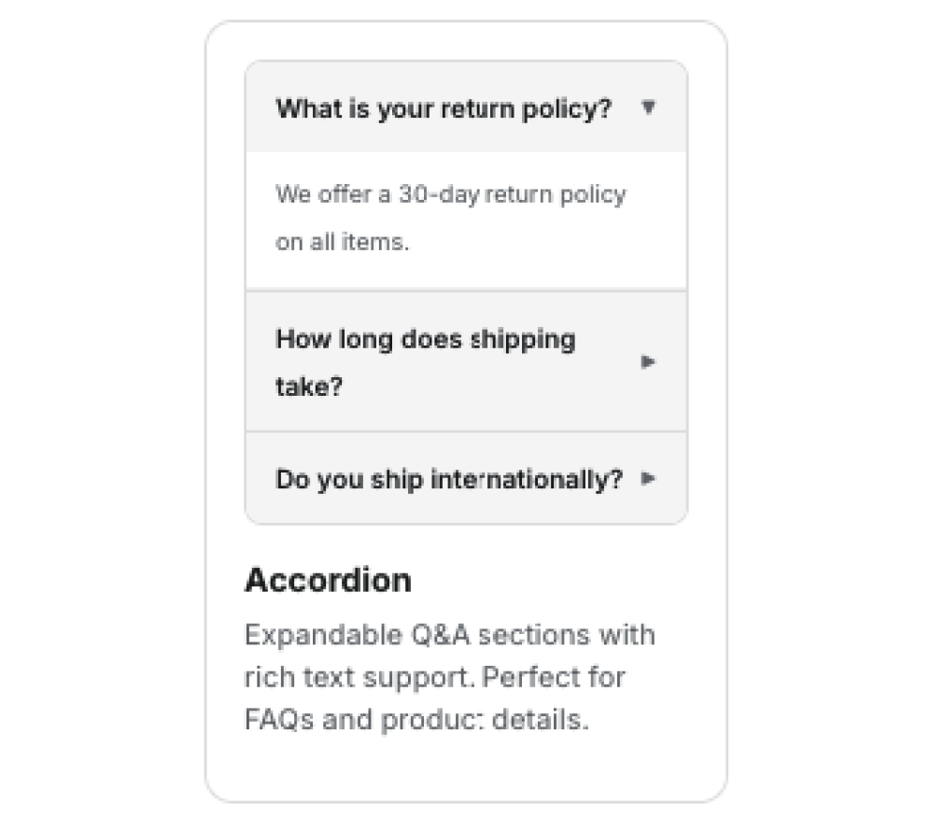
Task: Click the right arrow beside international shipping
Action: pyautogui.click(x=649, y=479)
